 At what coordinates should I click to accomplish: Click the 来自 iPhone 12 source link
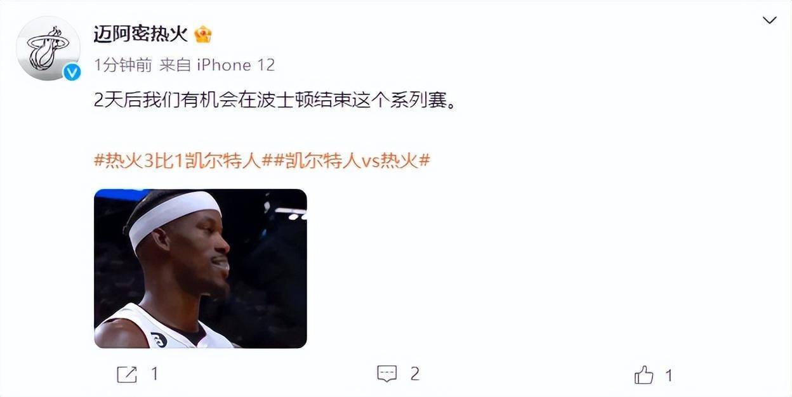click(x=217, y=65)
